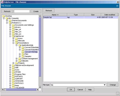Collapse the Preload (C:) node
The image size is (120, 96).
pyautogui.click(x=7, y=23)
